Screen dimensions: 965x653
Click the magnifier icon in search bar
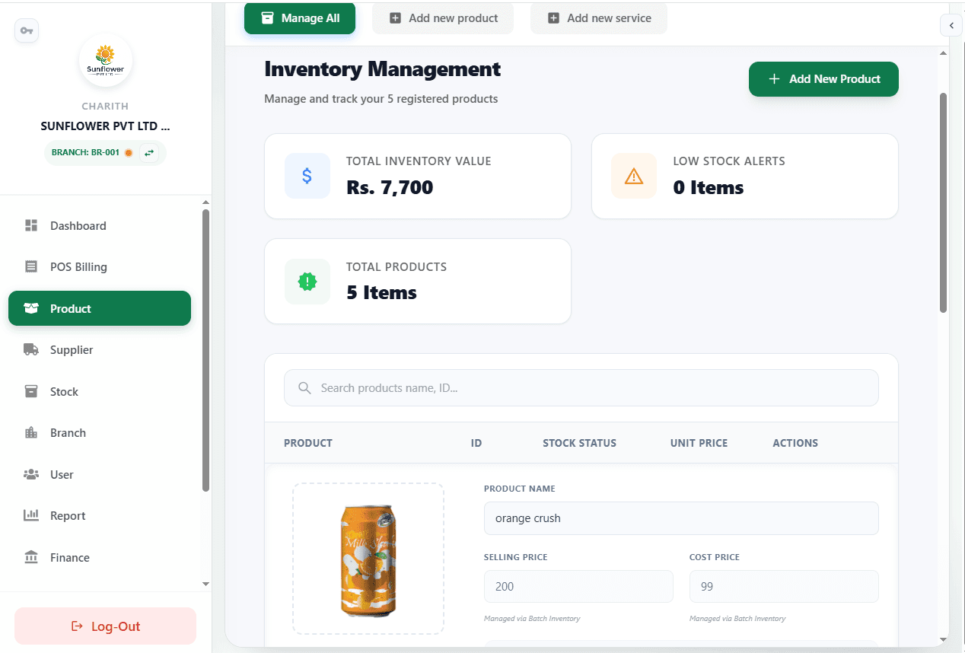point(304,388)
